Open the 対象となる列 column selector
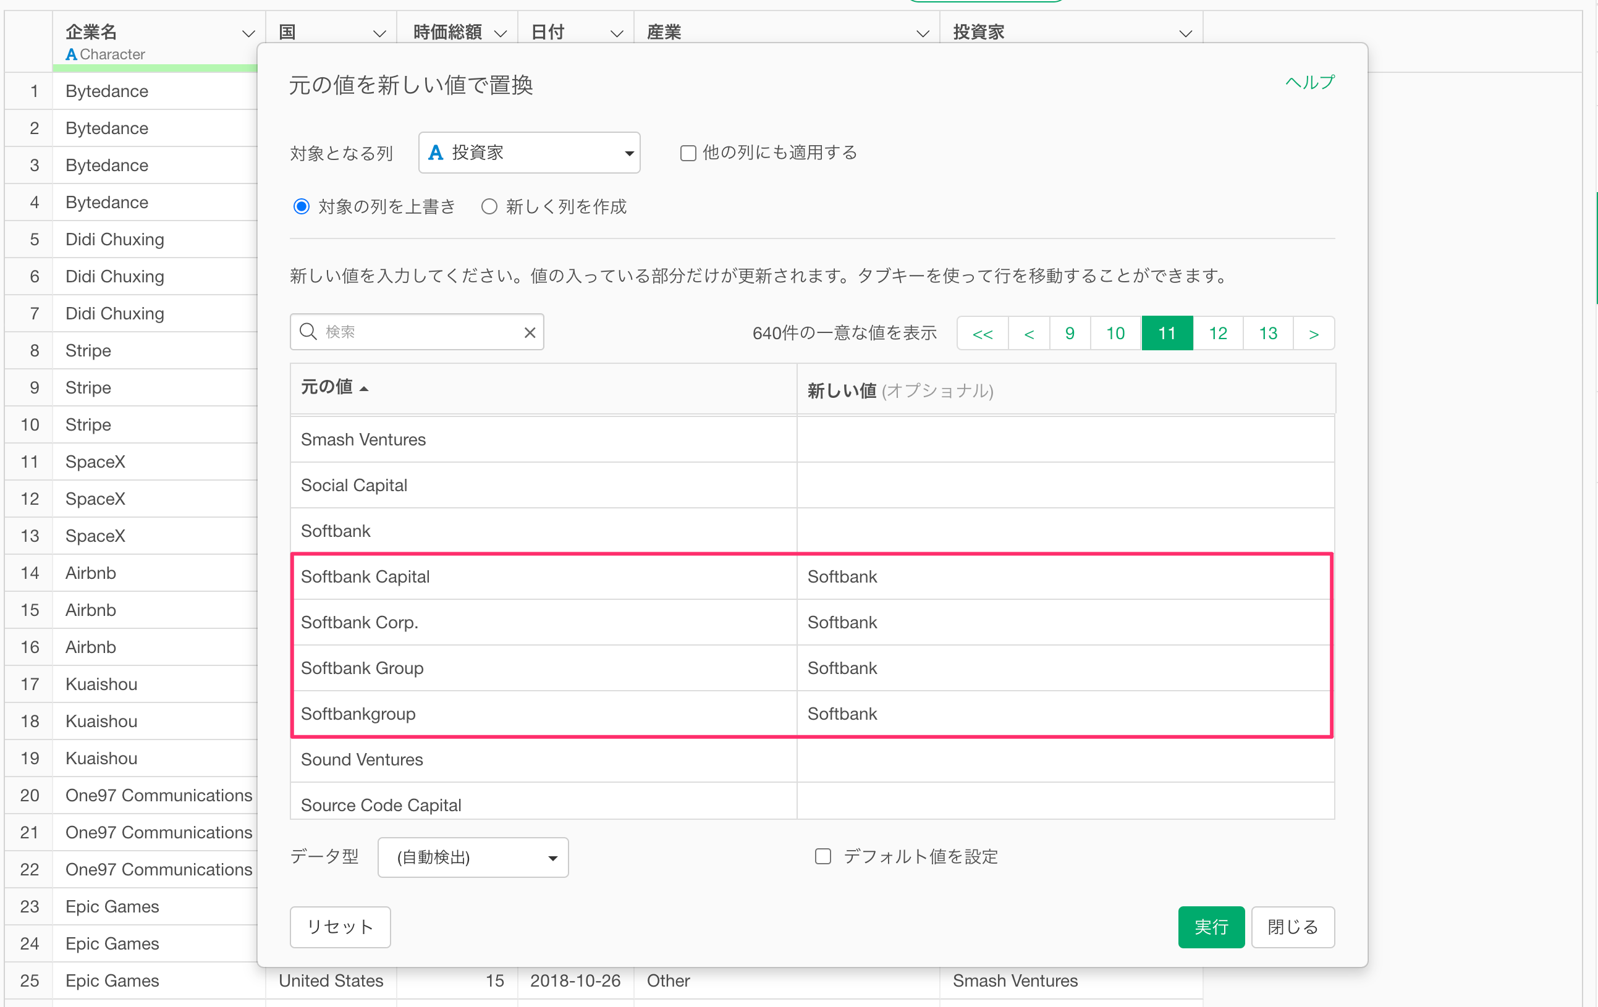 (529, 153)
